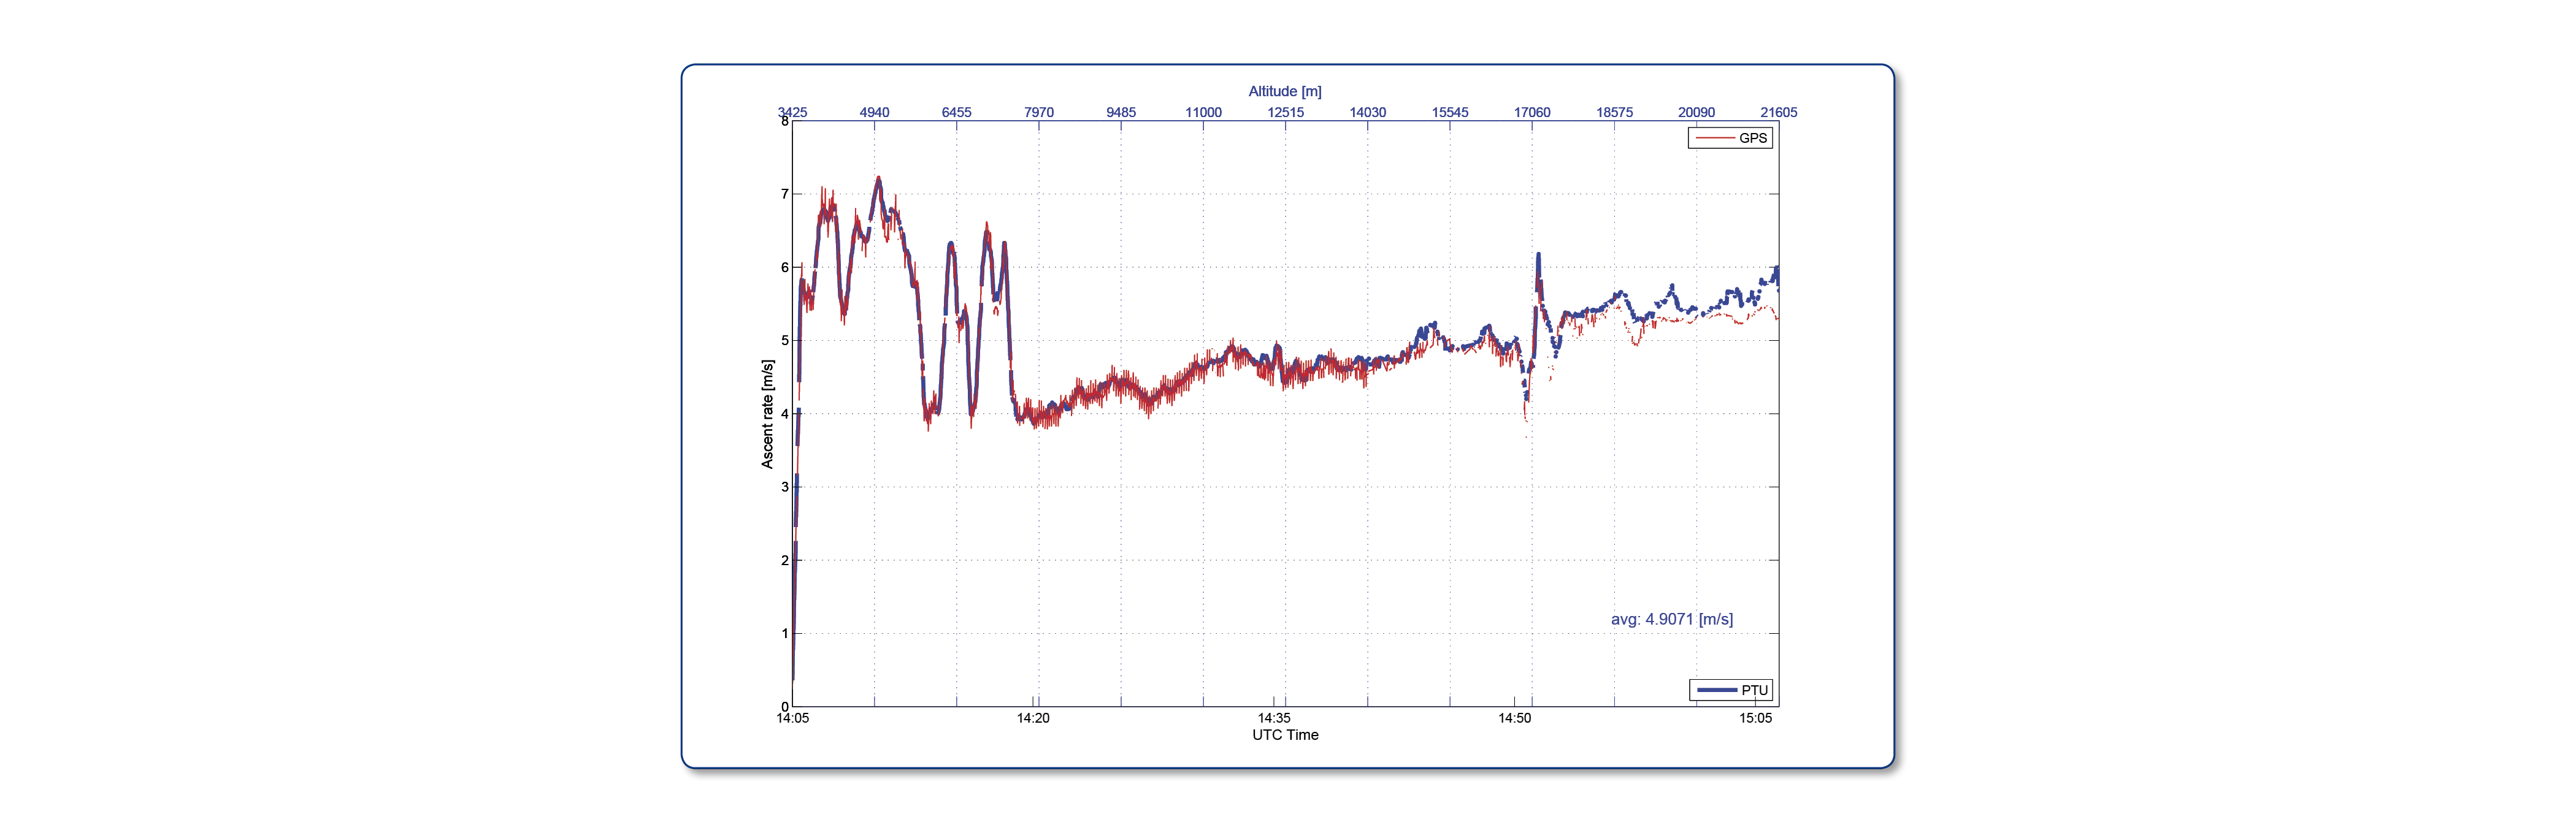This screenshot has width=2576, height=833.
Task: Click the 14:05 time tick label
Action: pyautogui.click(x=793, y=718)
